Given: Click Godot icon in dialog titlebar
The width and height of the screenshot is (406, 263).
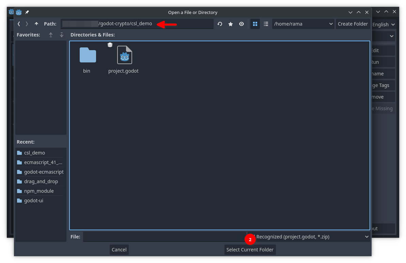Looking at the screenshot, I should [19, 12].
